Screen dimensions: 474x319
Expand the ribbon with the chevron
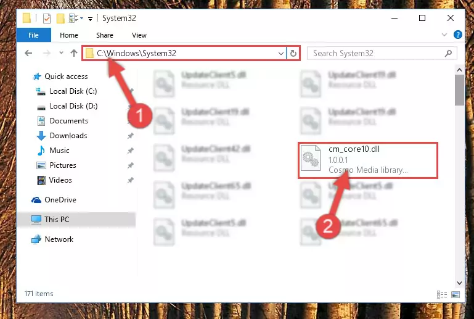tap(444, 35)
